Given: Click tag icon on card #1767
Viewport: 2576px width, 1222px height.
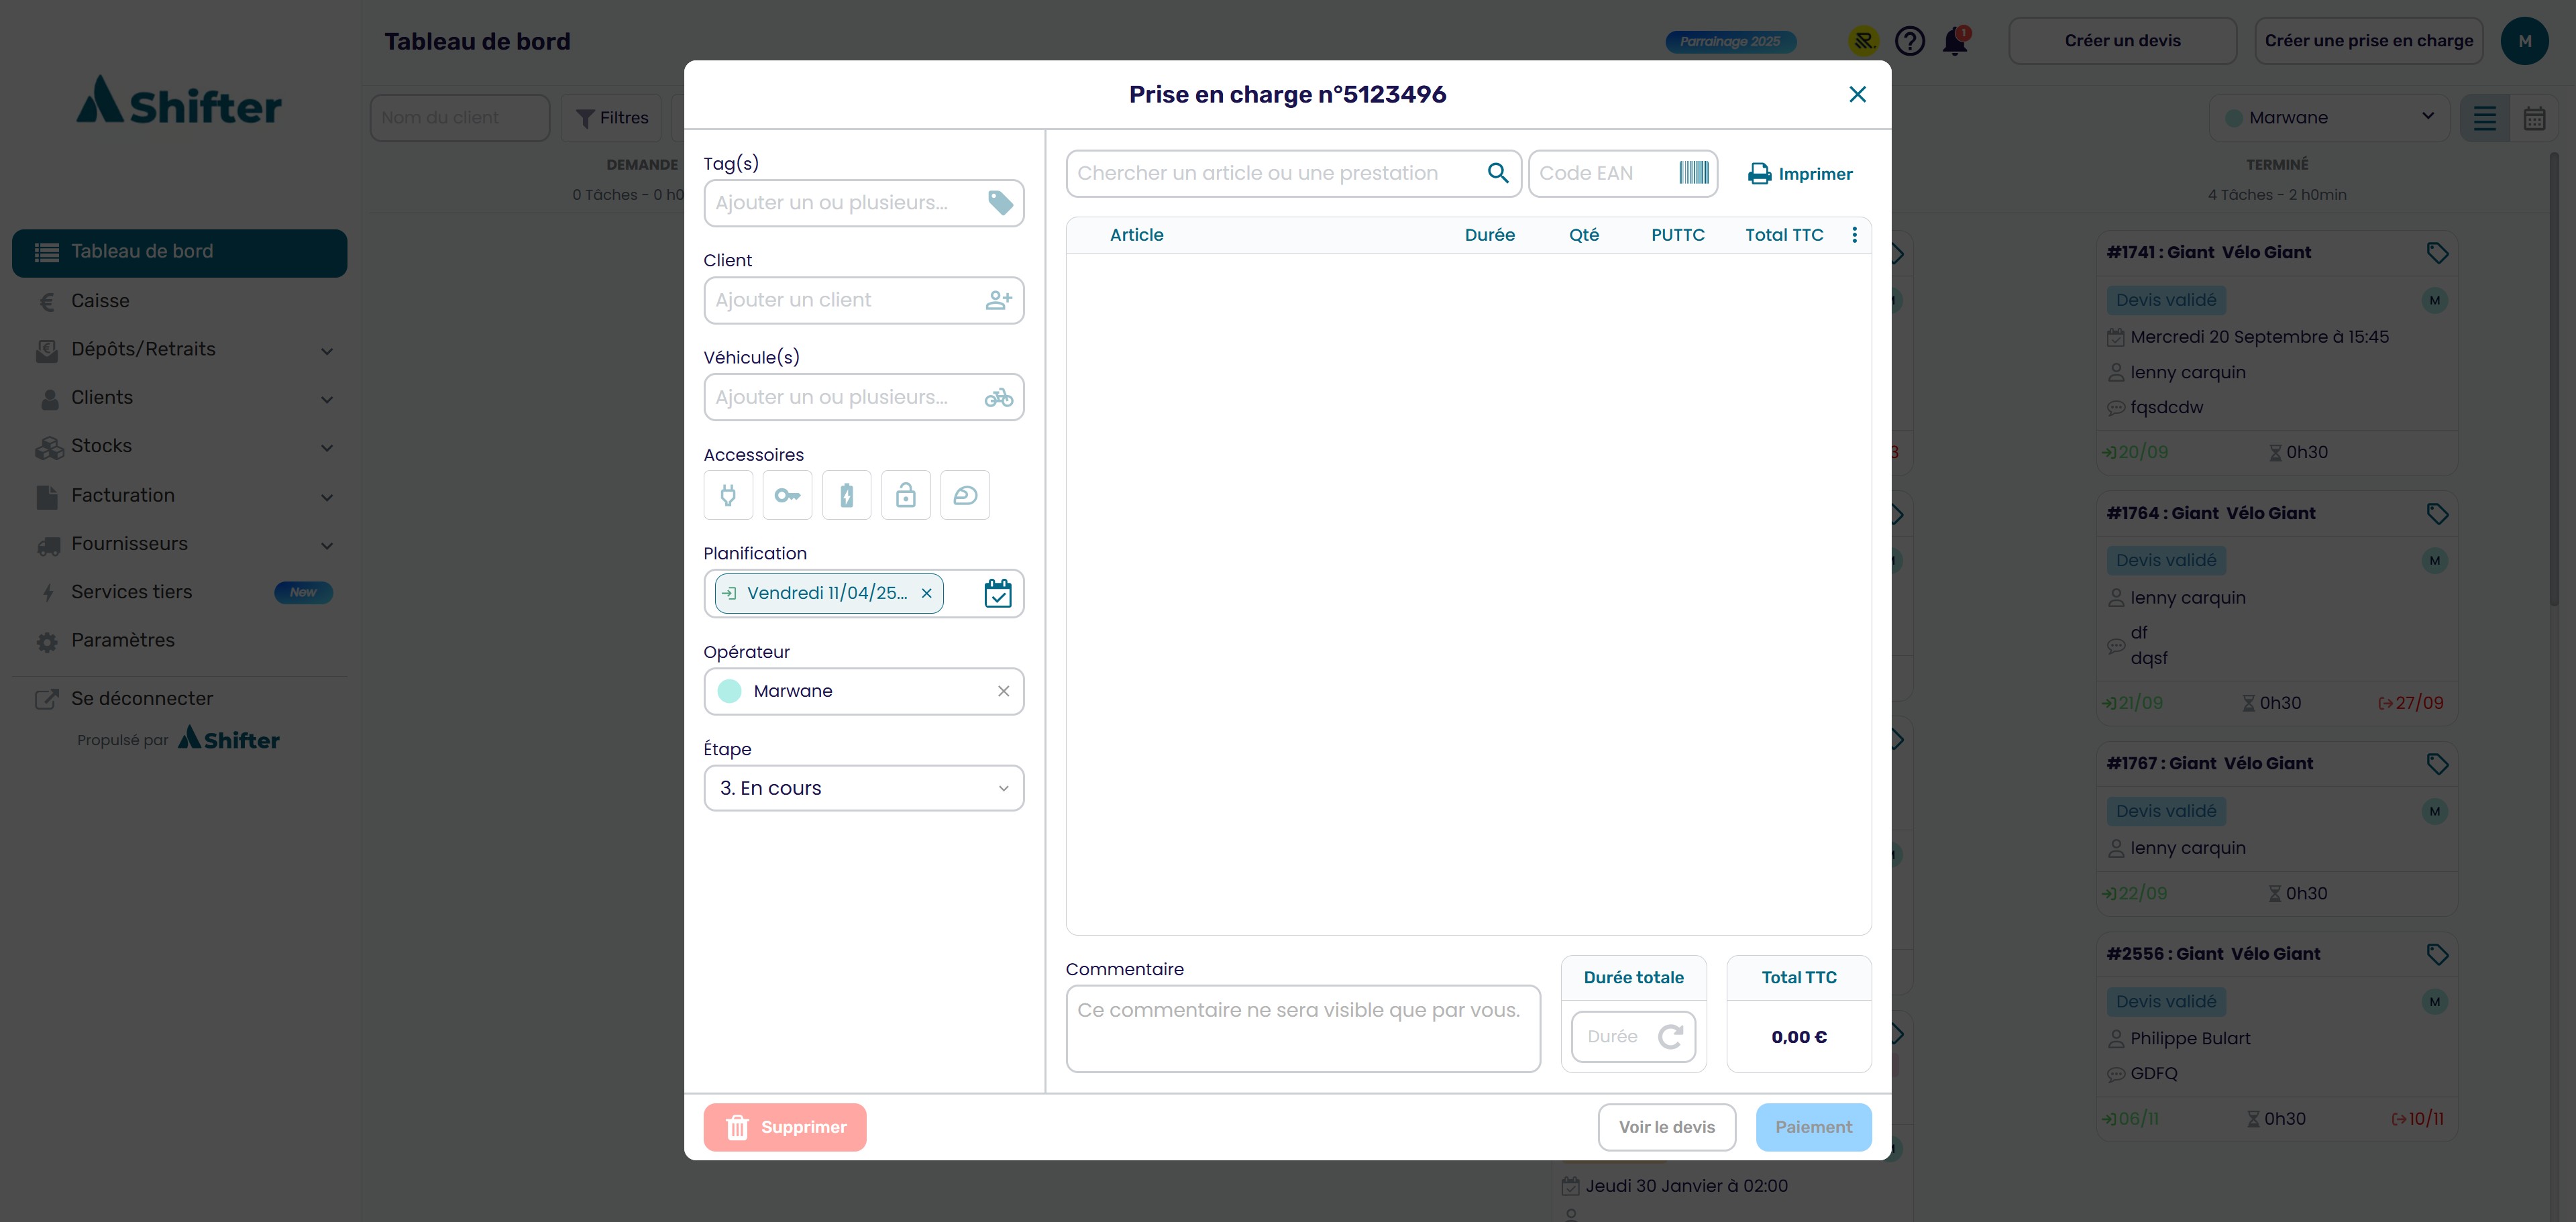Looking at the screenshot, I should (2437, 764).
